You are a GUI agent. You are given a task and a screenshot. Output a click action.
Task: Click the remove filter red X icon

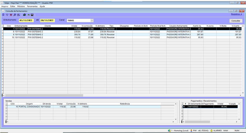[11, 15]
